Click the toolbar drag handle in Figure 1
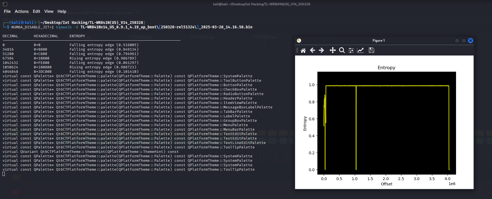492x199 pixels. pyautogui.click(x=297, y=50)
